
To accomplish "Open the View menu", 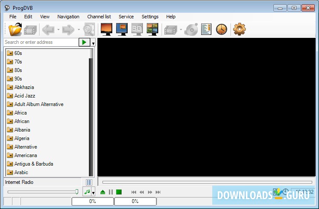I will [x=45, y=17].
